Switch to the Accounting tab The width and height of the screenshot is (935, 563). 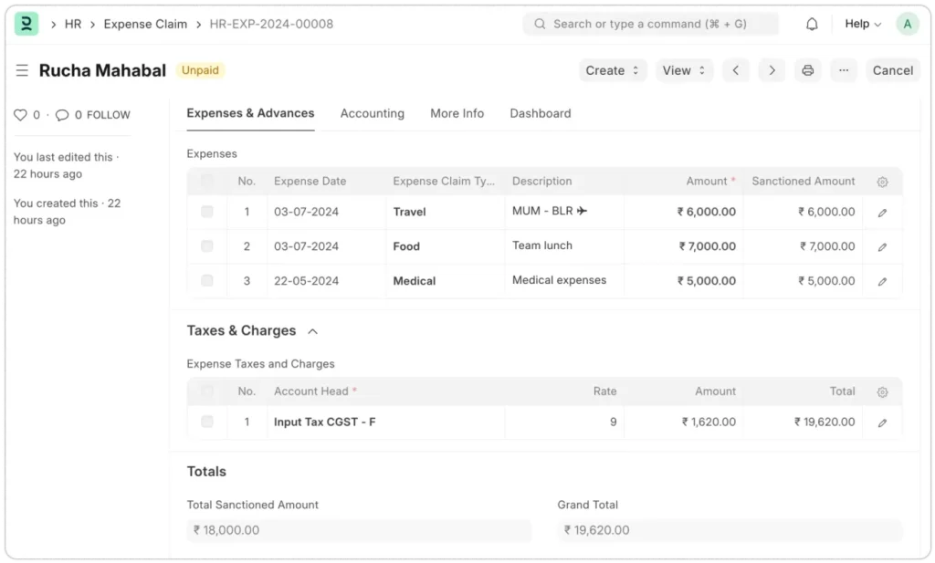[x=372, y=114]
